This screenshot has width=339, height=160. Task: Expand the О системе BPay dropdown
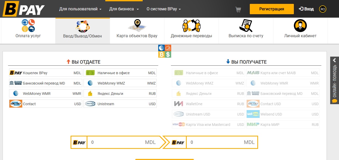[163, 9]
